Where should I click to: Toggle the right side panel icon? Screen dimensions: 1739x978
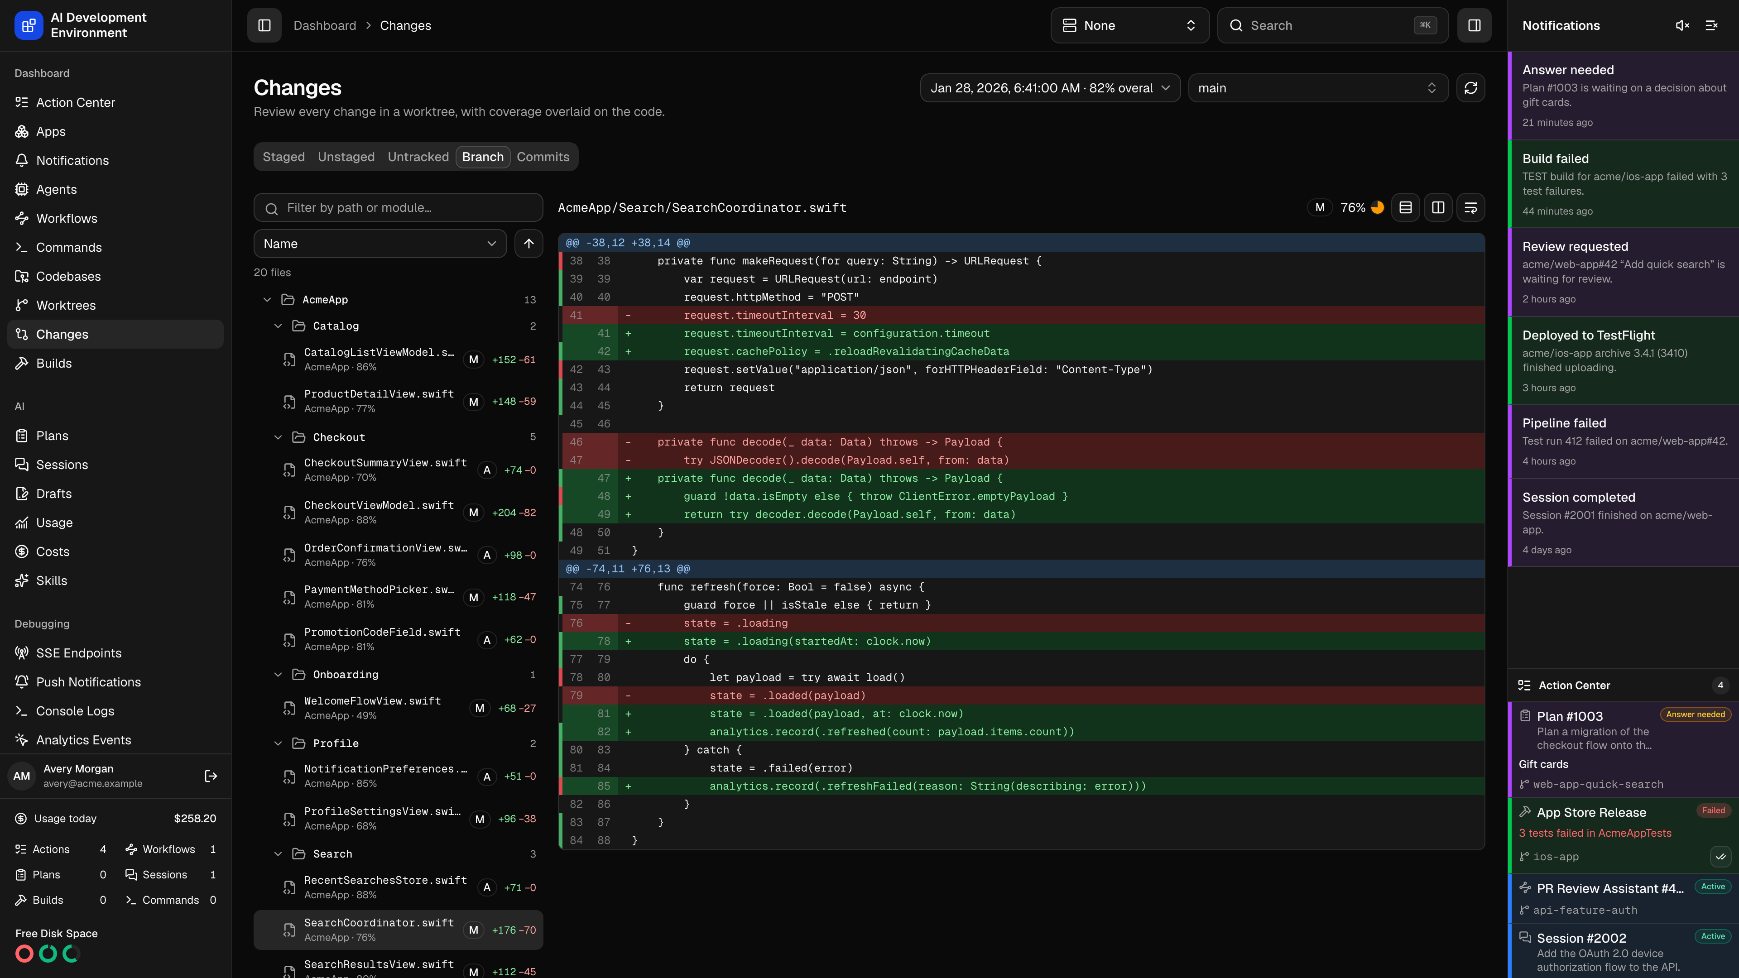(1474, 26)
